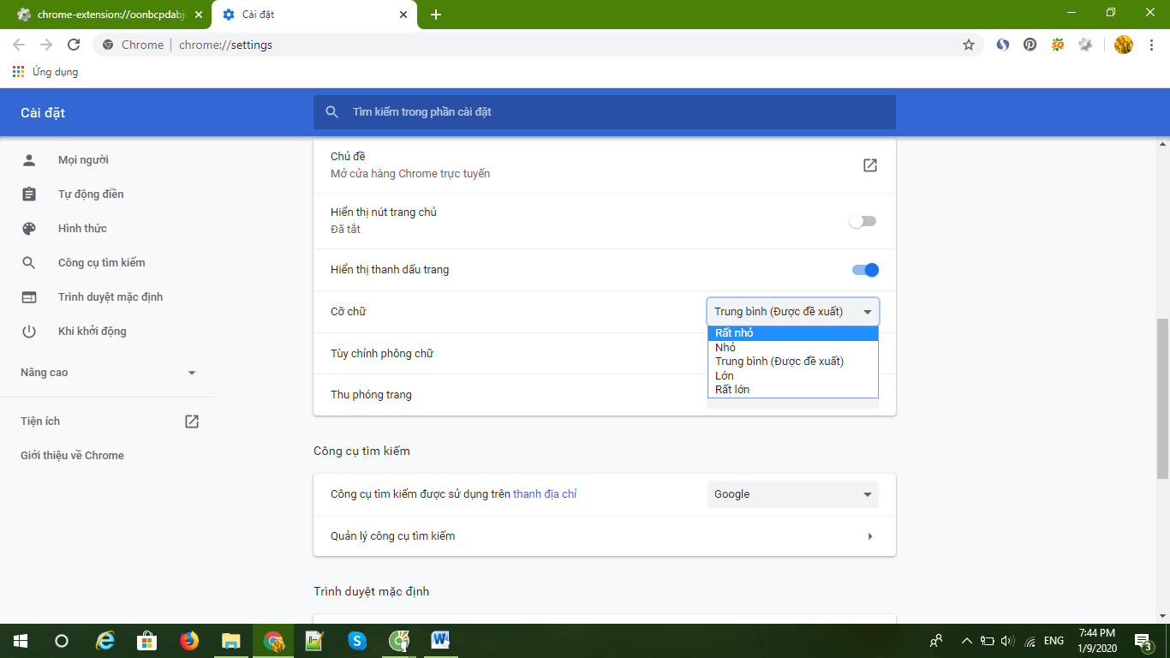
Task: Enable the Hiển thị nút trang chủ toggle
Action: coord(863,221)
